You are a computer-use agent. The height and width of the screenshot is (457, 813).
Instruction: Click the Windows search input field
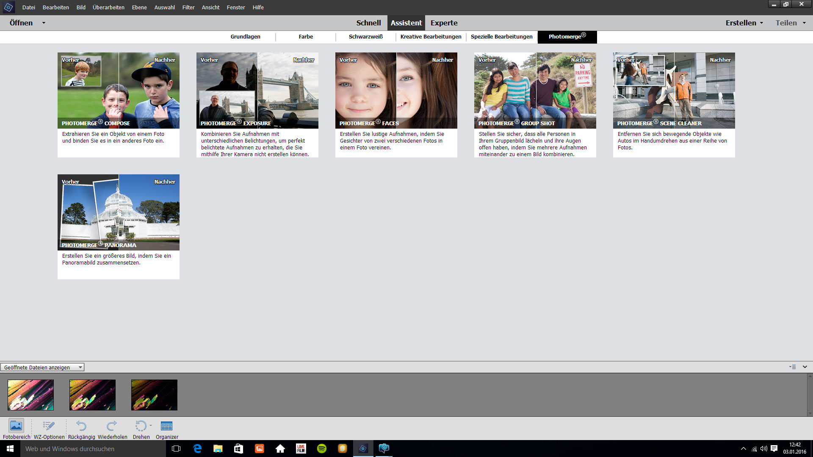coord(93,449)
